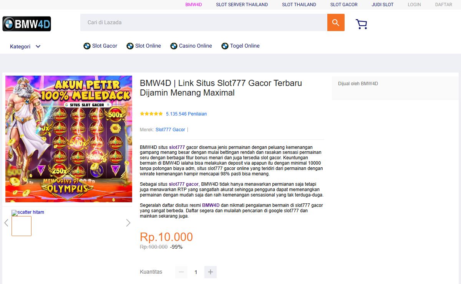Image resolution: width=461 pixels, height=284 pixels.
Task: Click the next thumbnail arrow
Action: pos(128,223)
